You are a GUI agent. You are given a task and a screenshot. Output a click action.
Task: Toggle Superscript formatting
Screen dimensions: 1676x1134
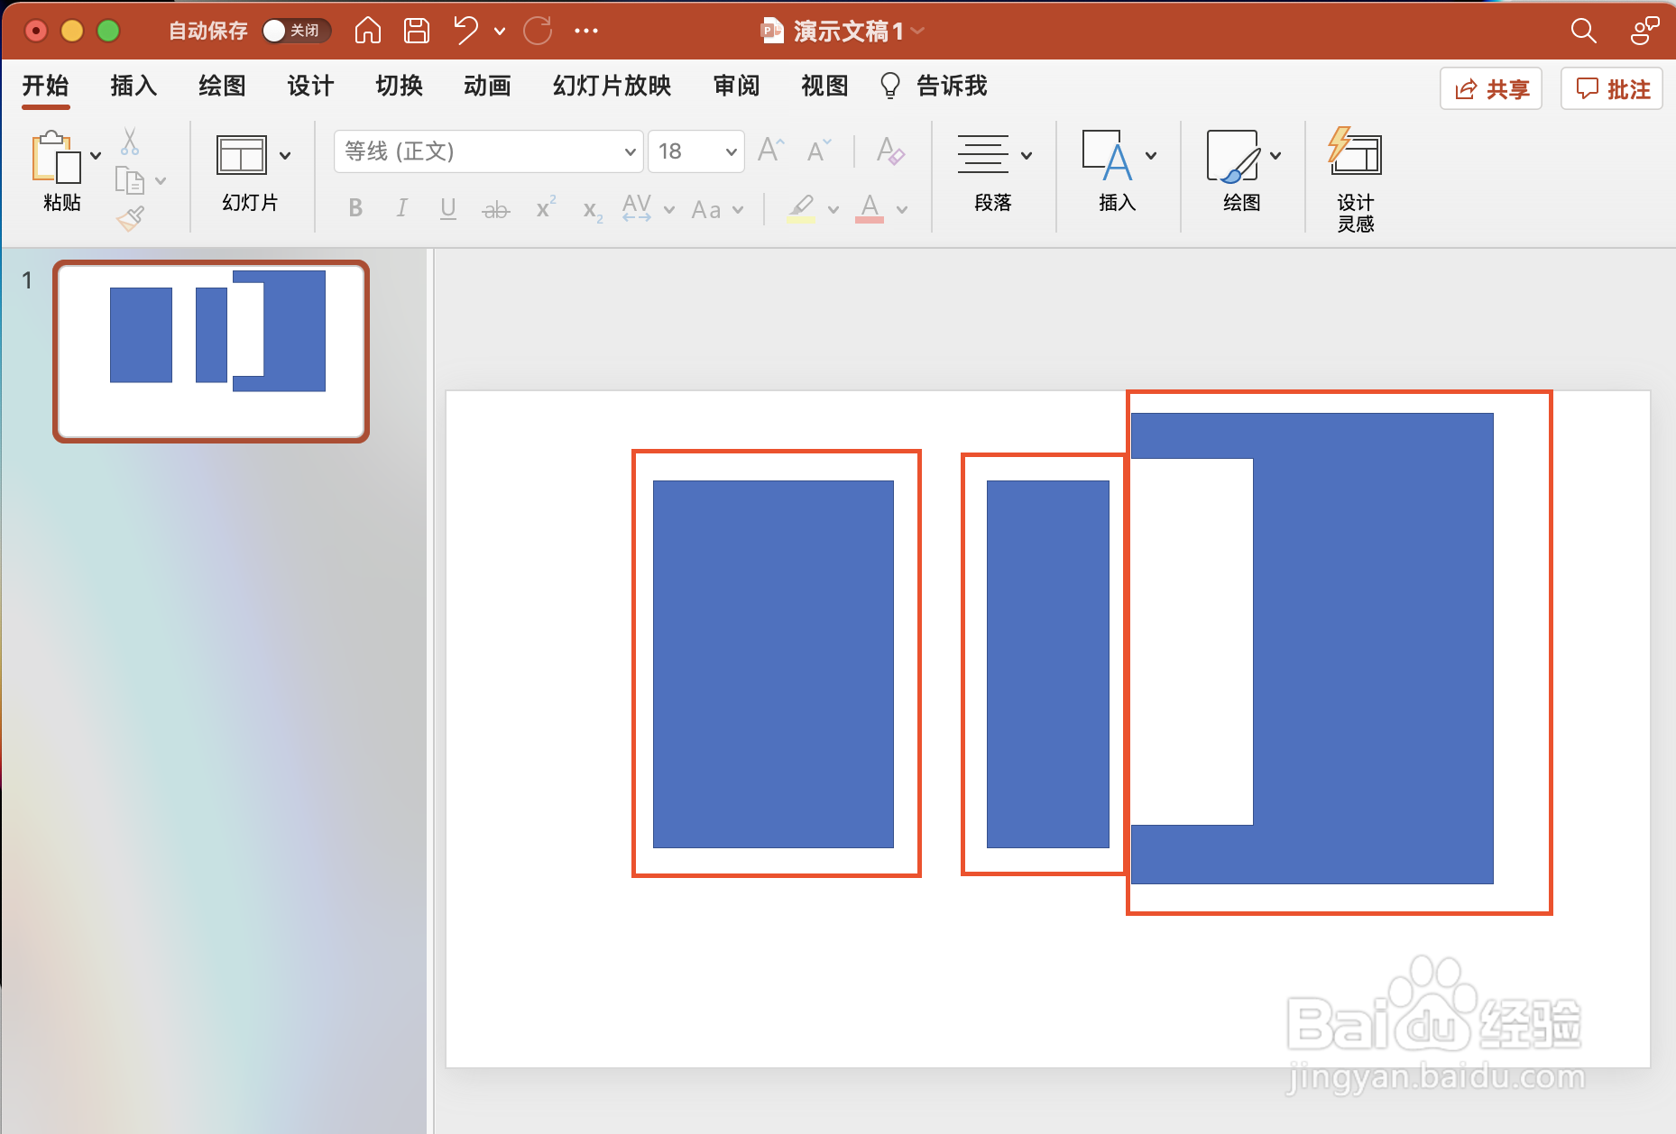(x=545, y=208)
